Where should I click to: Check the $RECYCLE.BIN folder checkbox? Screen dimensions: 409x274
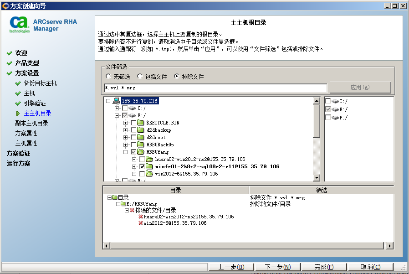tap(133, 123)
